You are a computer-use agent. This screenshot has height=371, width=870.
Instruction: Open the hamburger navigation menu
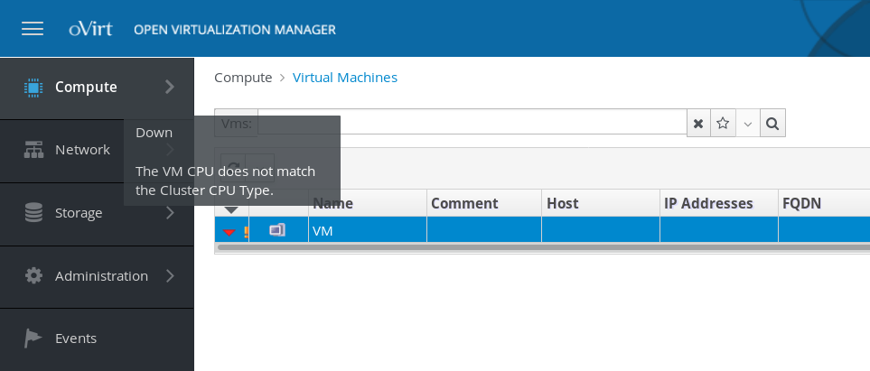point(33,29)
